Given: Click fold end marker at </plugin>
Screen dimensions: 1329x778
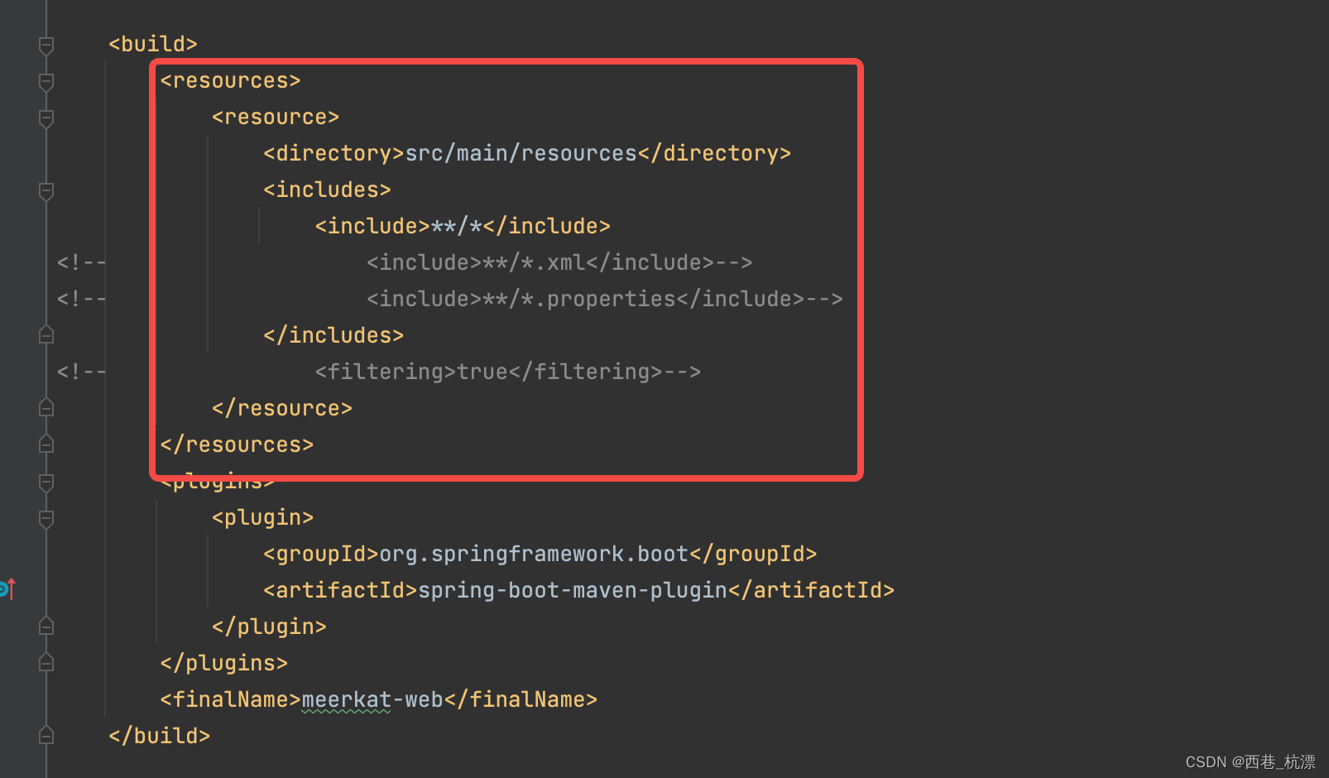Looking at the screenshot, I should [x=46, y=626].
